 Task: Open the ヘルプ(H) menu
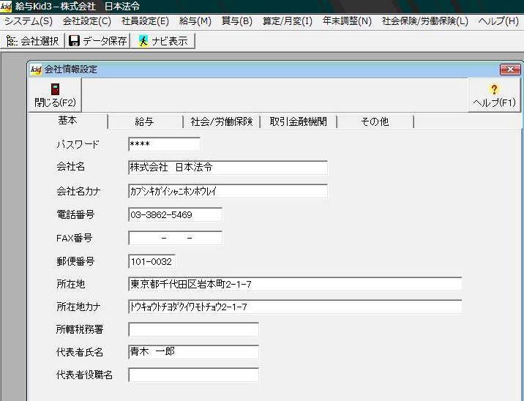pos(498,21)
